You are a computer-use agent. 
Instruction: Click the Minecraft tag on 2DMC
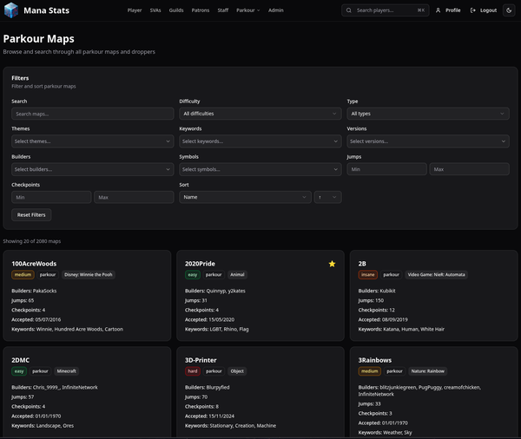pos(67,371)
